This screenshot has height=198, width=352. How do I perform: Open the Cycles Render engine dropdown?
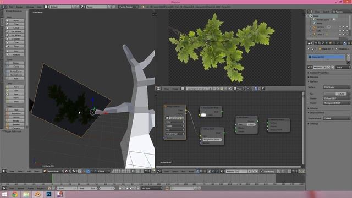click(x=129, y=7)
